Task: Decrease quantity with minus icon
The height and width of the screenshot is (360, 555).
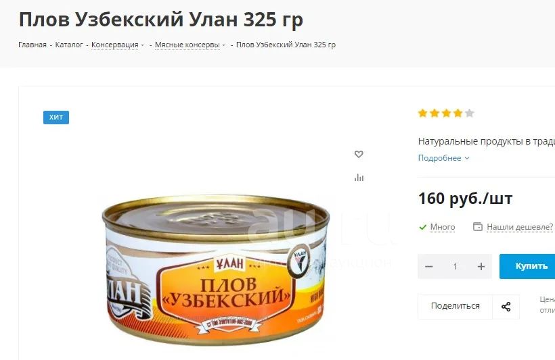Action: click(x=428, y=266)
